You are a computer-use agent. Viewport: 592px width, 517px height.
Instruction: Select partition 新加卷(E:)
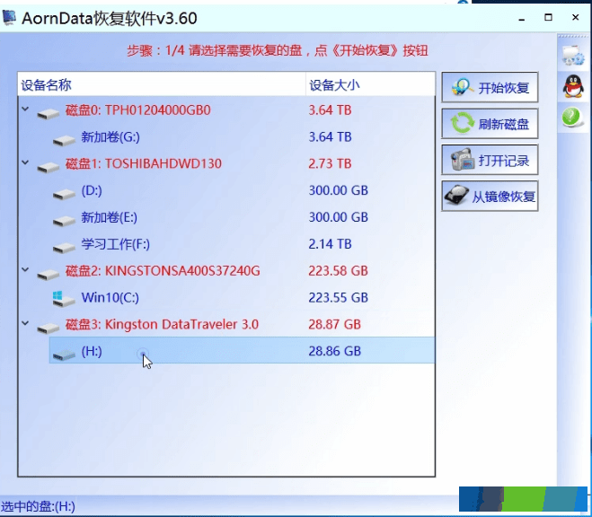(109, 217)
